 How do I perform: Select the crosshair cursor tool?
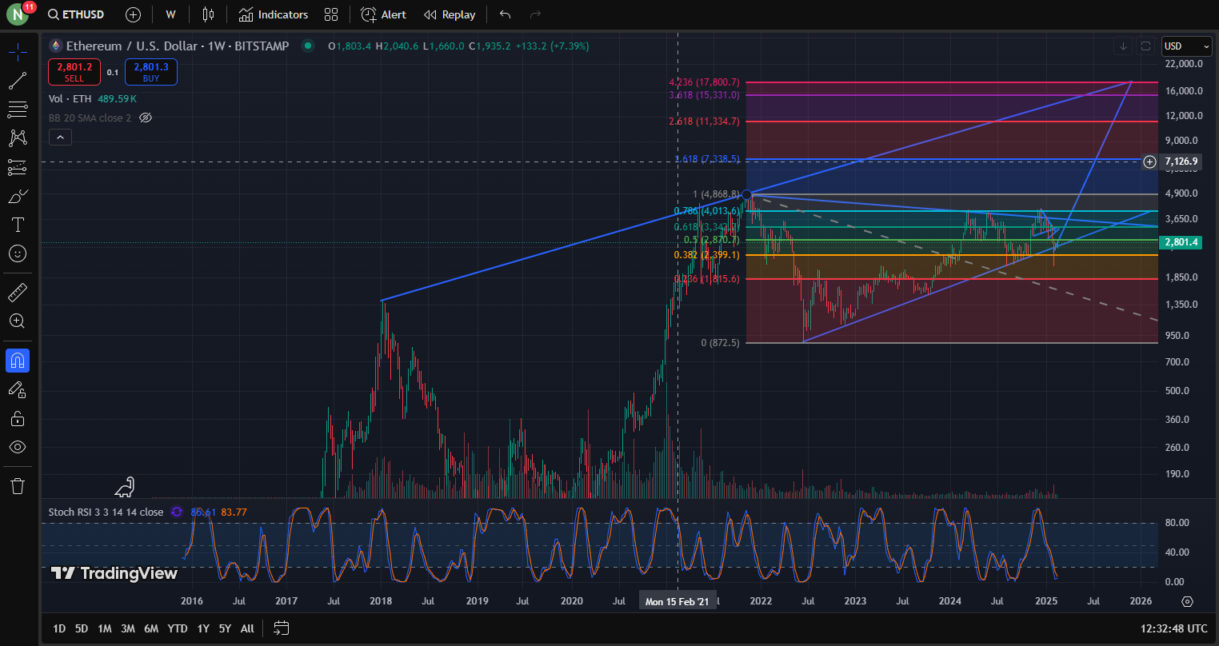pos(18,53)
